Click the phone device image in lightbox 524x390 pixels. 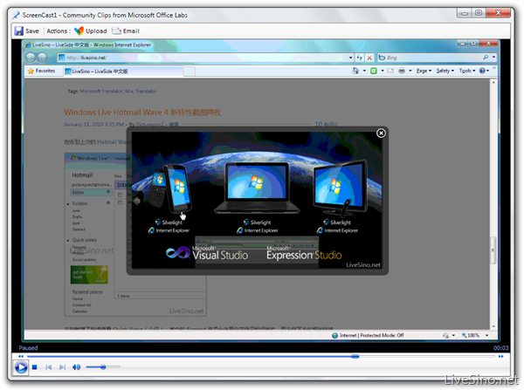tap(171, 188)
